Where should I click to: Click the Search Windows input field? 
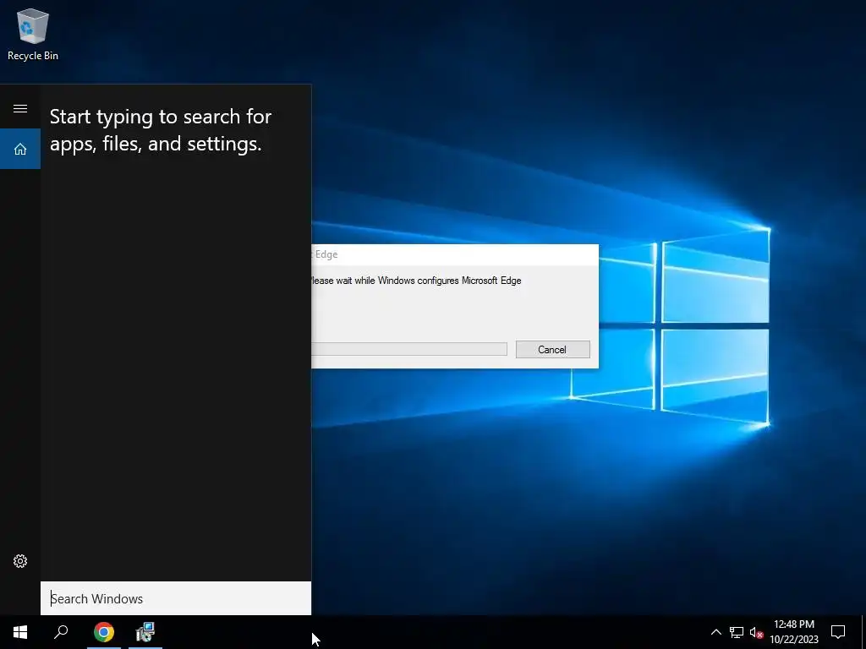176,598
